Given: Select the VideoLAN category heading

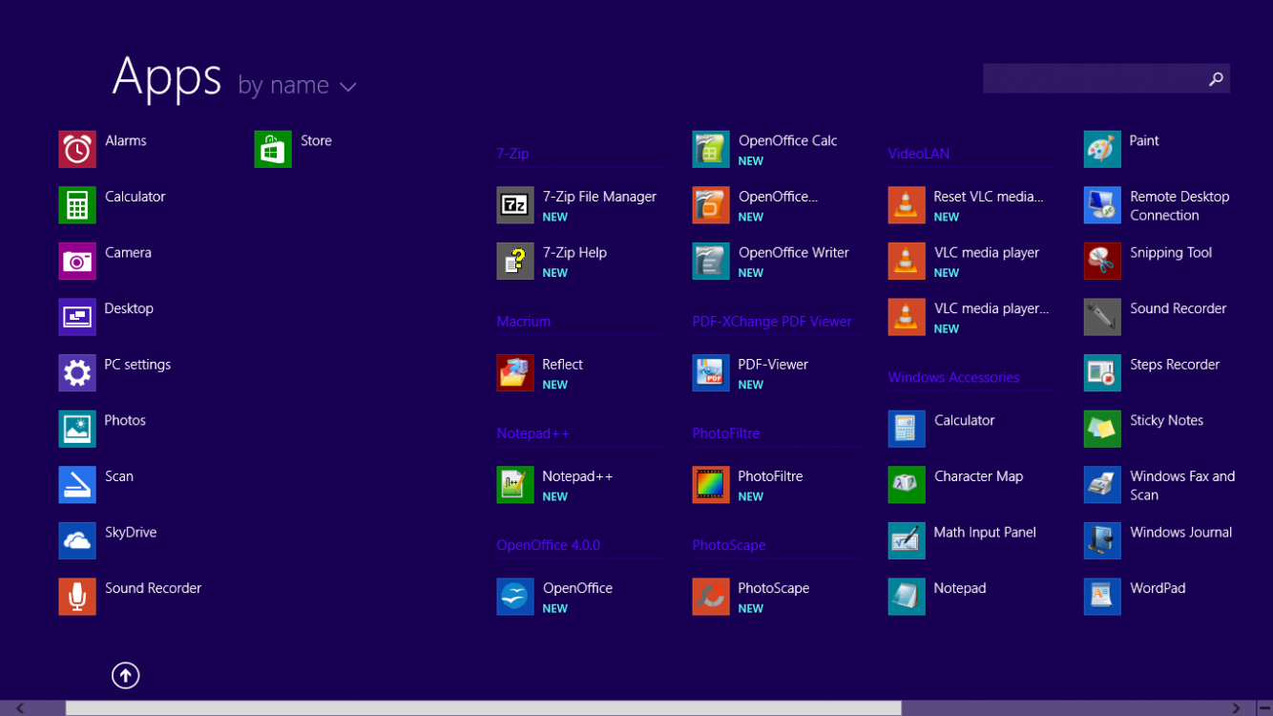Looking at the screenshot, I should 918,153.
